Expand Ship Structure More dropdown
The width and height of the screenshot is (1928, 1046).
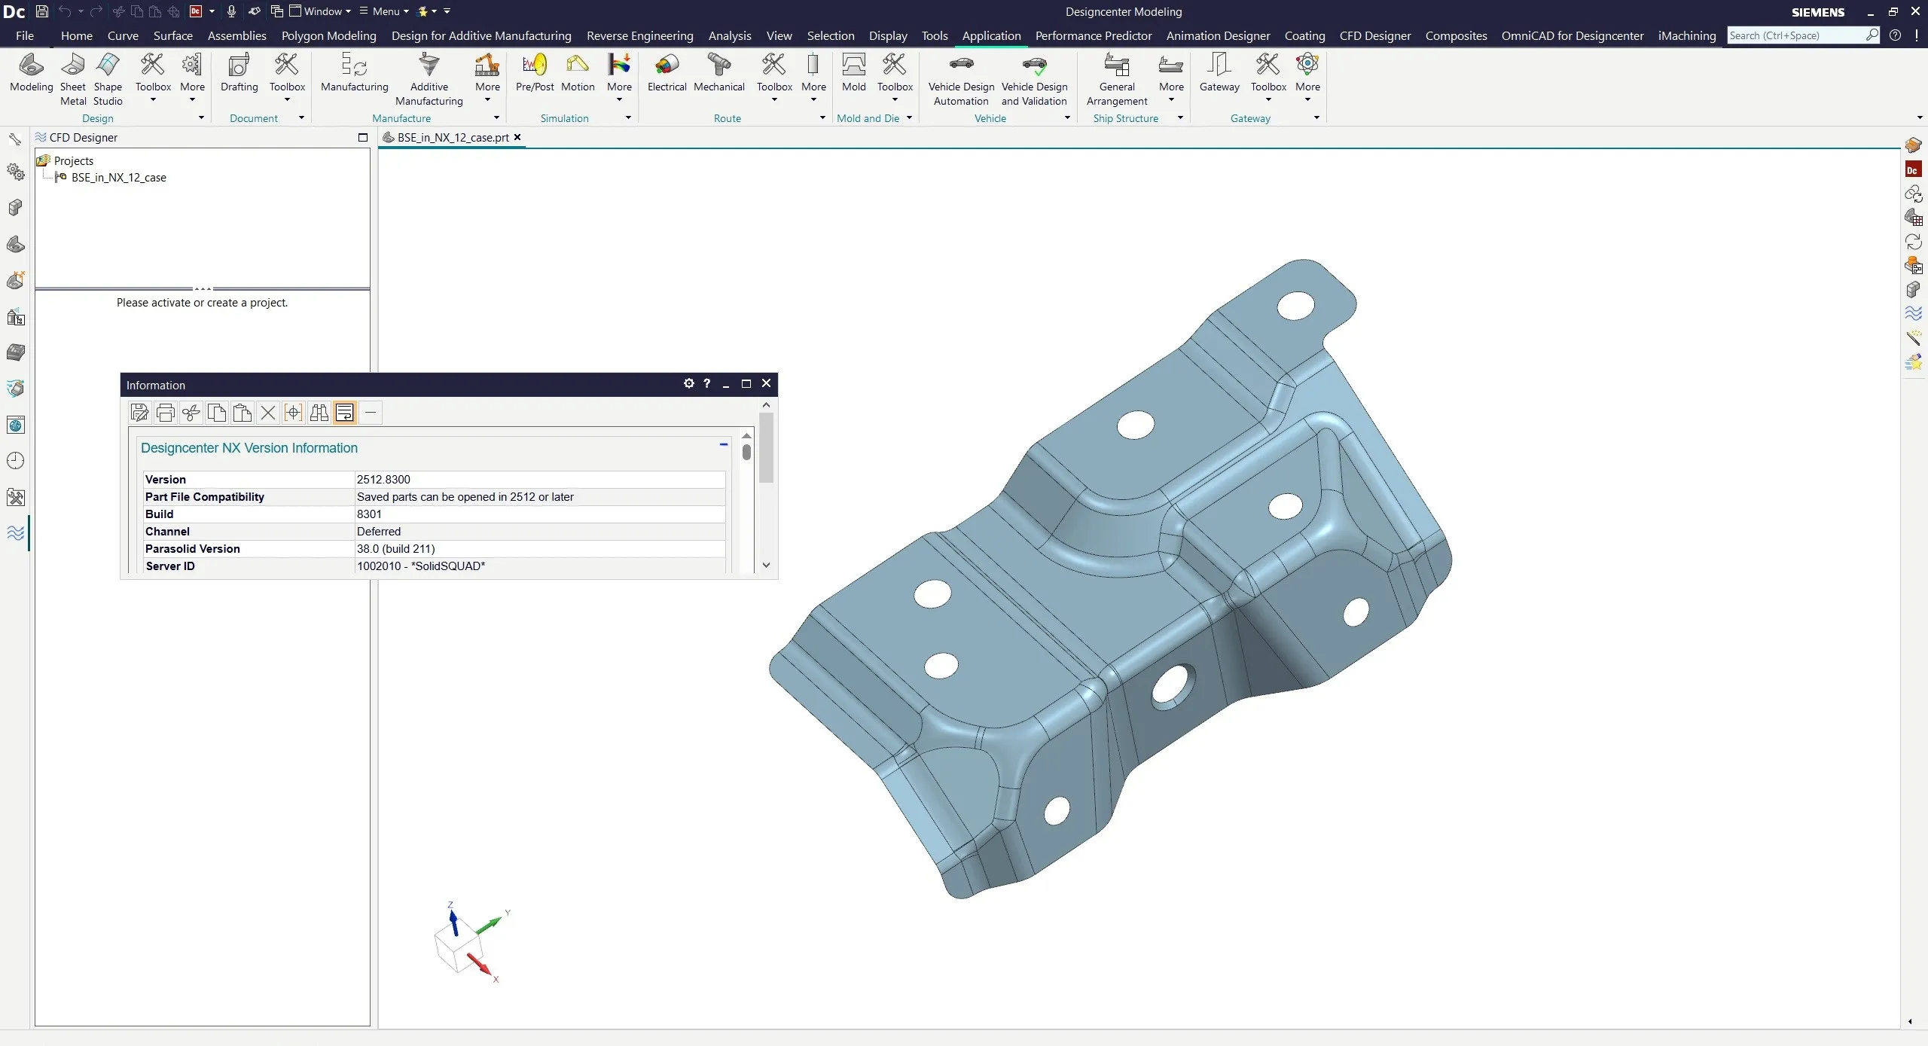click(x=1171, y=79)
